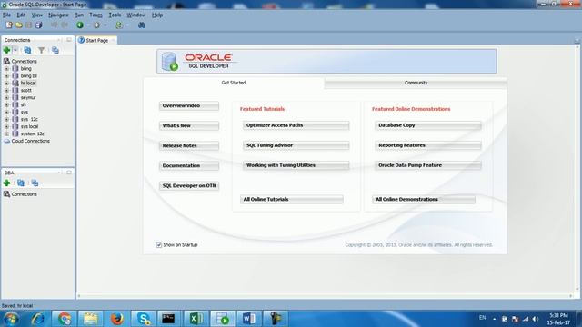
Task: Open the Navigate menu
Action: [x=58, y=15]
